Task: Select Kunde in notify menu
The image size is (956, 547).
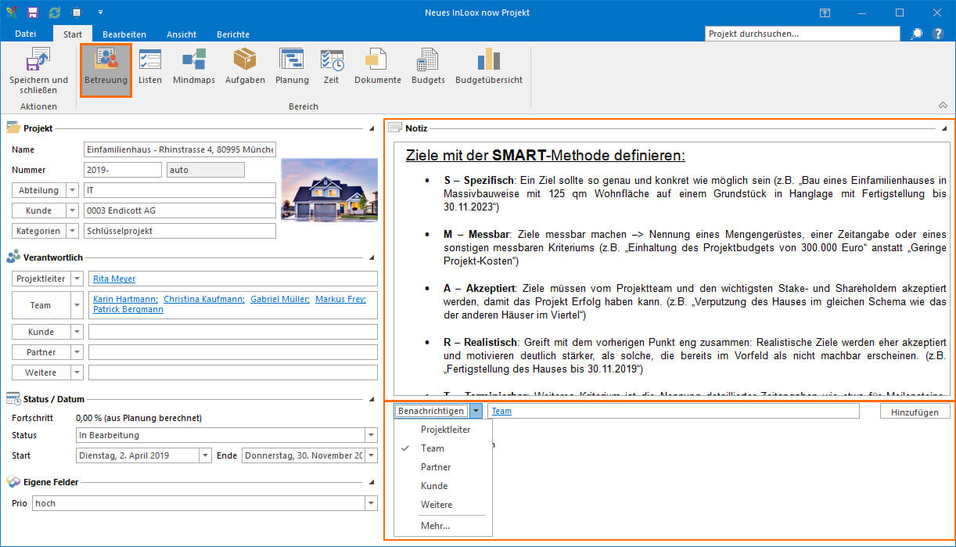Action: click(444, 486)
